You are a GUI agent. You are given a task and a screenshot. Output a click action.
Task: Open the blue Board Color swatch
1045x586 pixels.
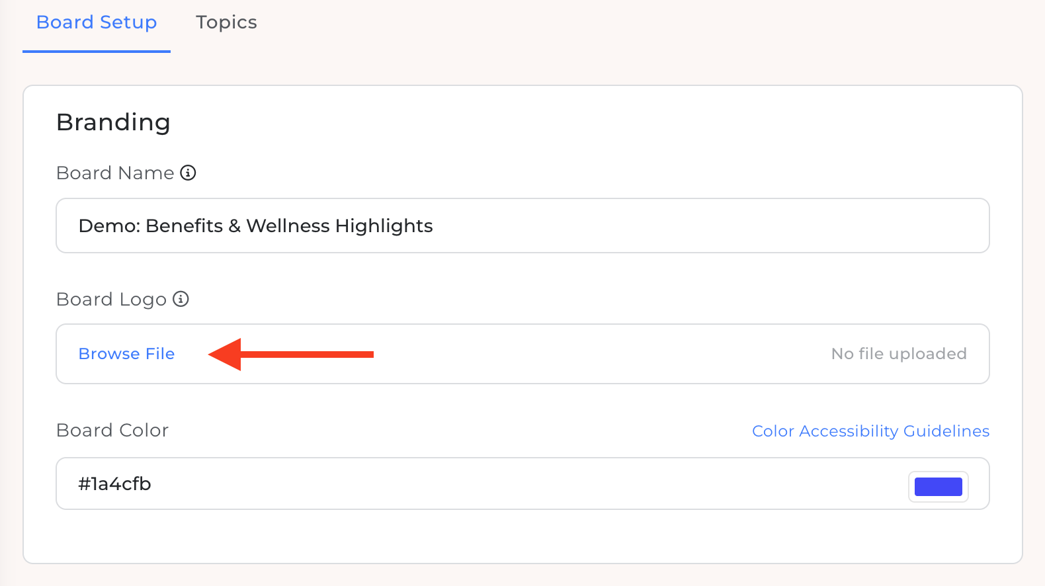(938, 487)
